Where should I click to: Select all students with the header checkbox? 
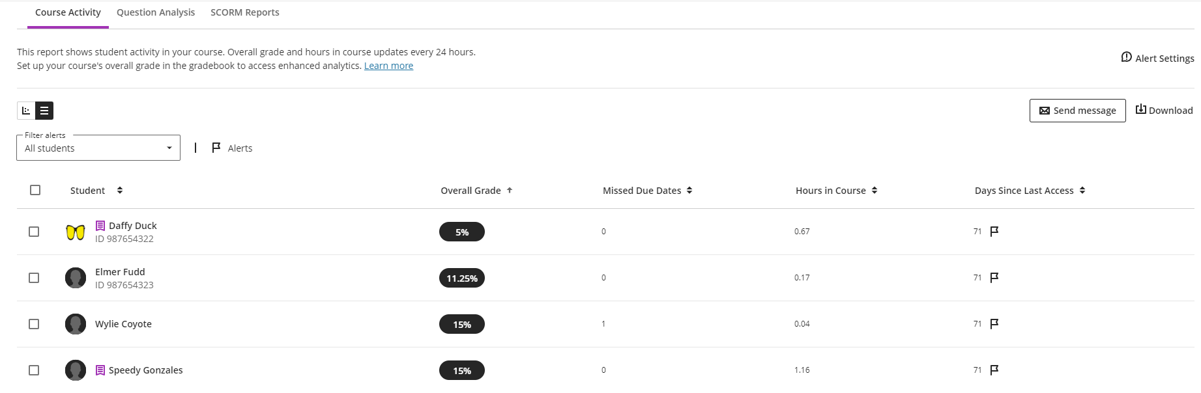click(35, 190)
